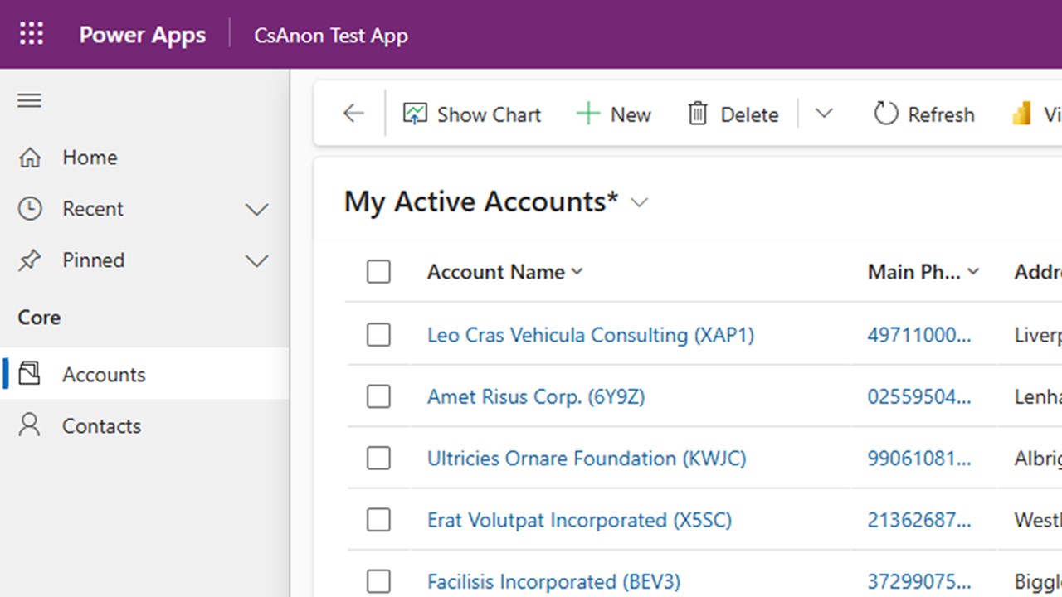Click the Core section heading
This screenshot has width=1062, height=597.
tap(39, 318)
